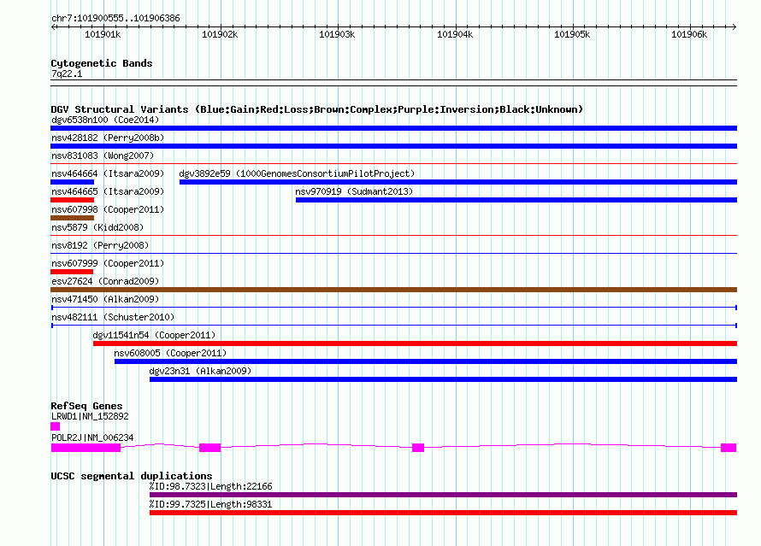Click the nsv608005 (Cooper2011) label
The image size is (761, 546).
pos(169,353)
